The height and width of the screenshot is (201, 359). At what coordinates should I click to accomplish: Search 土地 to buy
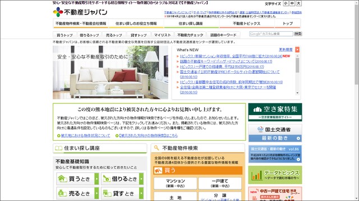click(176, 197)
